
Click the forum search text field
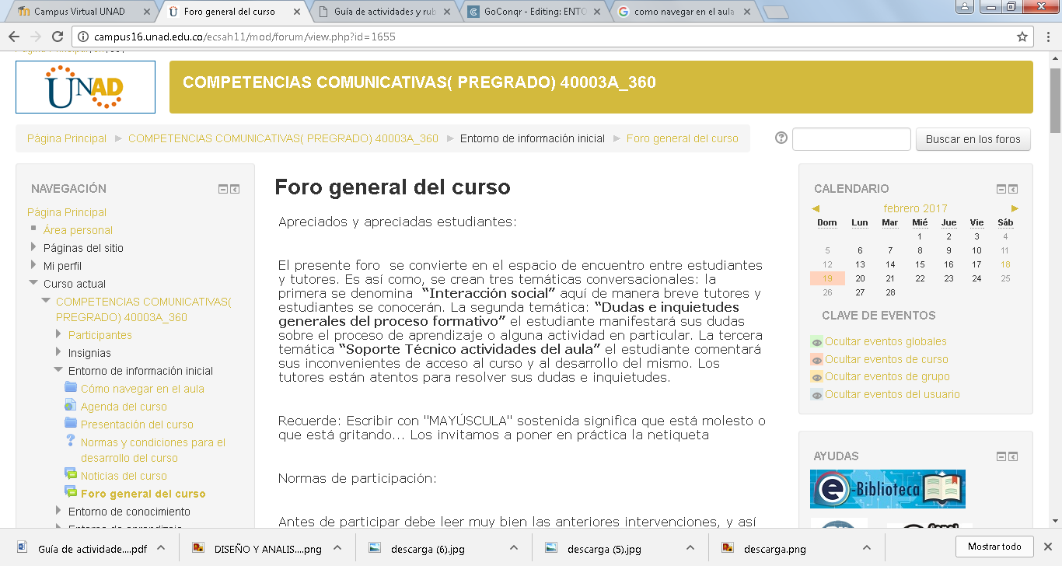(x=851, y=139)
